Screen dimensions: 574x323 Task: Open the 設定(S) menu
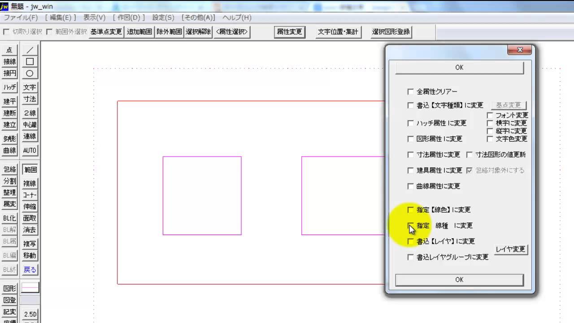click(163, 17)
